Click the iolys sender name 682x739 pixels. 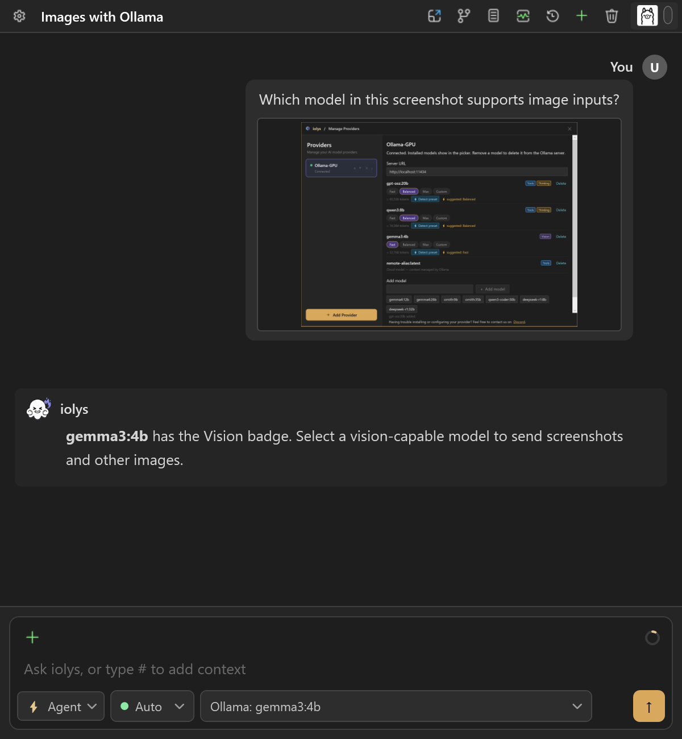74,409
